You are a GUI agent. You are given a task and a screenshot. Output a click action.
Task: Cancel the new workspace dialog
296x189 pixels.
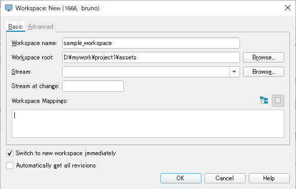(x=225, y=178)
